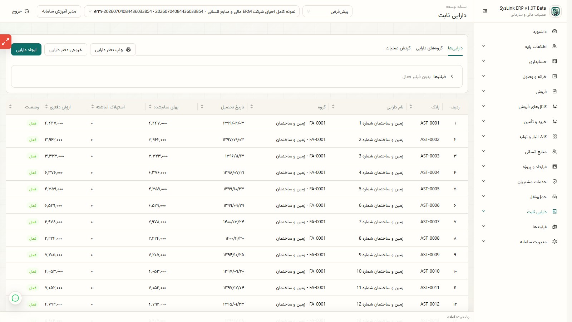
Task: Click the ایجاد دارایی create button
Action: pyautogui.click(x=26, y=50)
